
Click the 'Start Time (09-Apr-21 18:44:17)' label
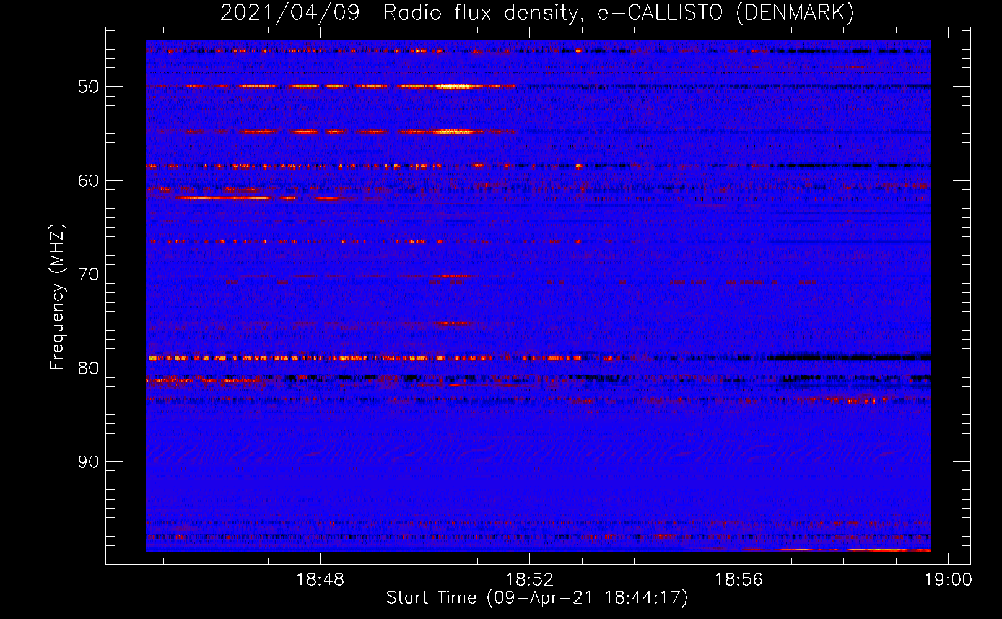[537, 598]
